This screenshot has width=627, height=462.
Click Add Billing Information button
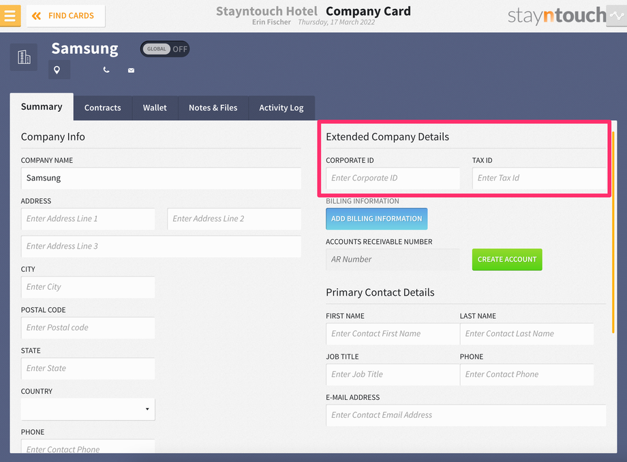pyautogui.click(x=377, y=219)
